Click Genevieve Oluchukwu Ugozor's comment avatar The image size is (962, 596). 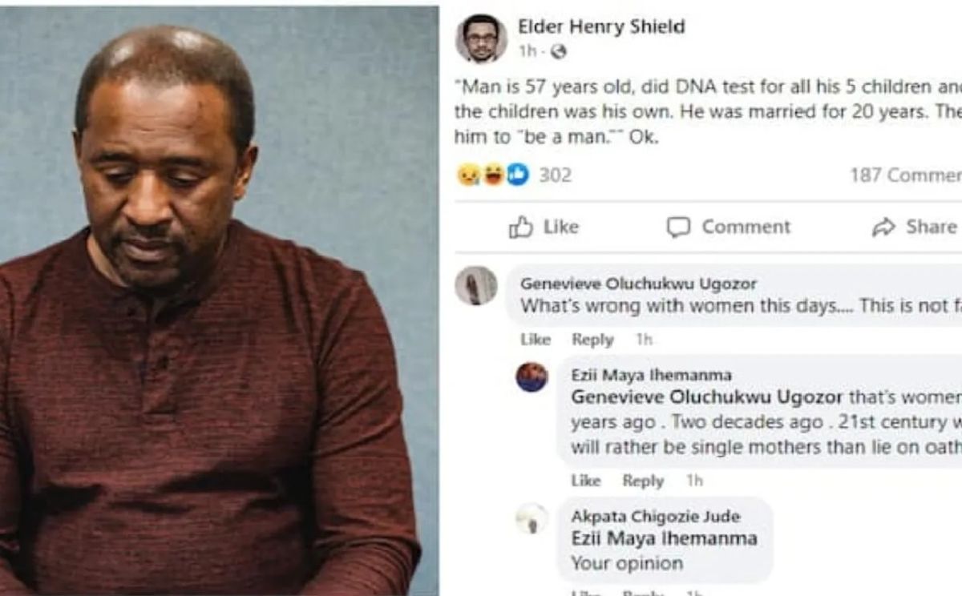[476, 286]
